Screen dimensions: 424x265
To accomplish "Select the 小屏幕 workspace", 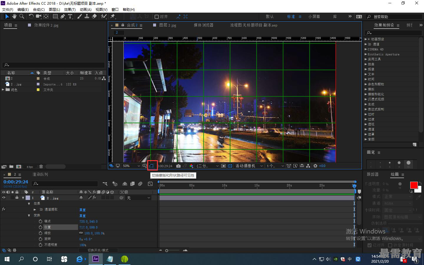I will point(314,17).
